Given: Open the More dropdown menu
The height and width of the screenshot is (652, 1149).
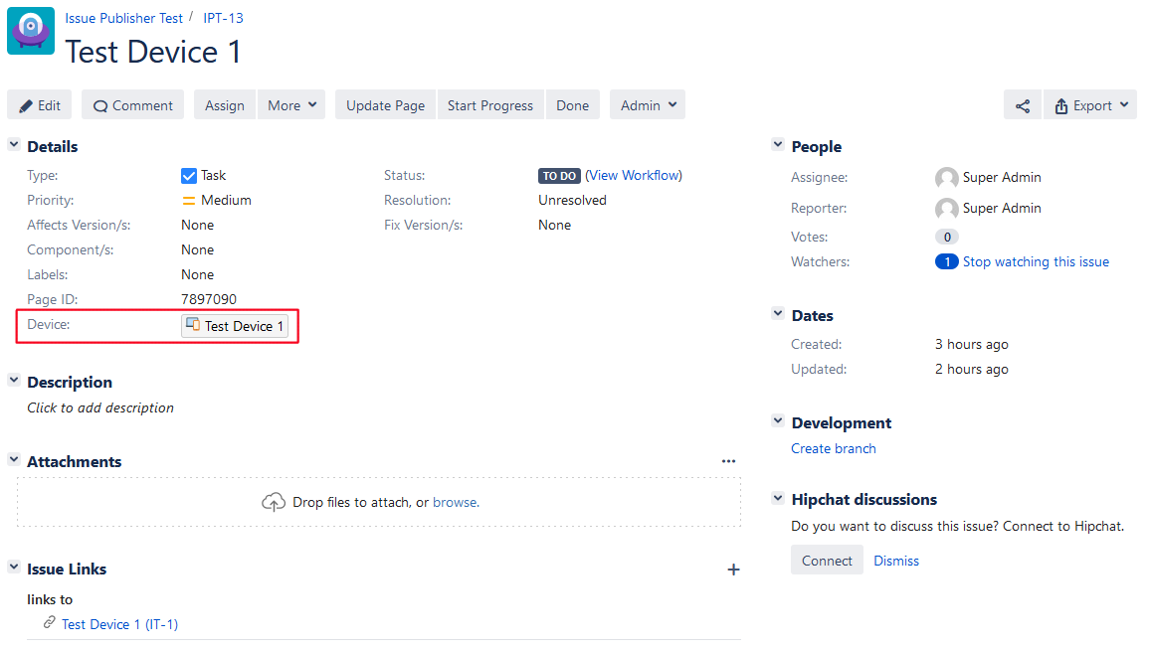Looking at the screenshot, I should click(291, 105).
